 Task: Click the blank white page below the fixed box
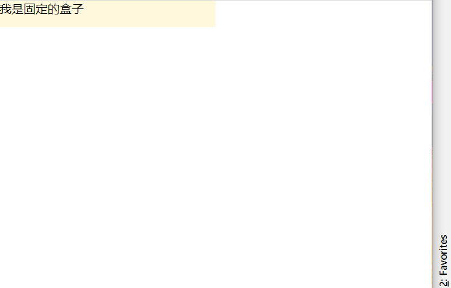216,158
